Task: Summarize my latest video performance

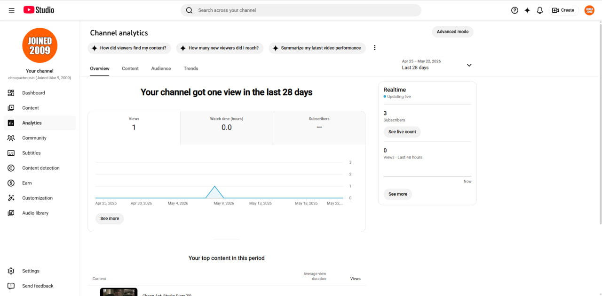Action: [x=317, y=48]
